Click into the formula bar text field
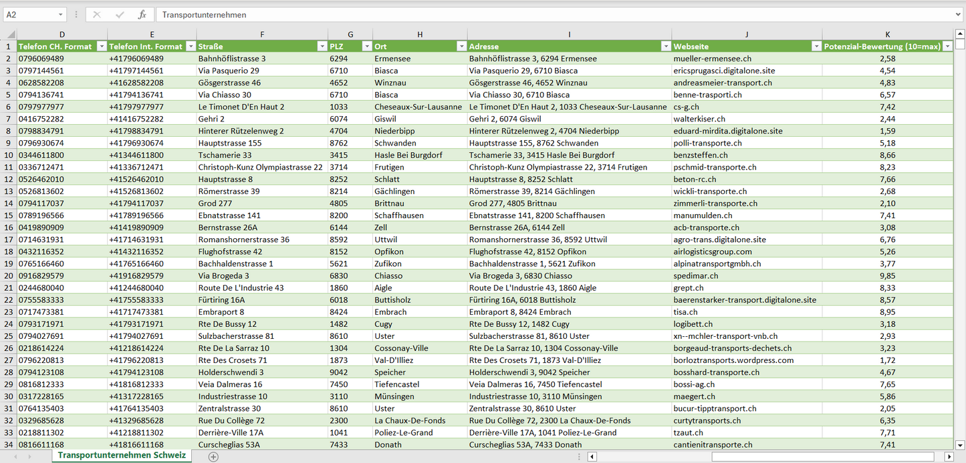The height and width of the screenshot is (463, 966). coord(535,15)
